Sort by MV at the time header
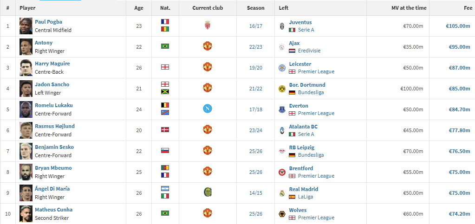475x224 pixels. (x=409, y=8)
